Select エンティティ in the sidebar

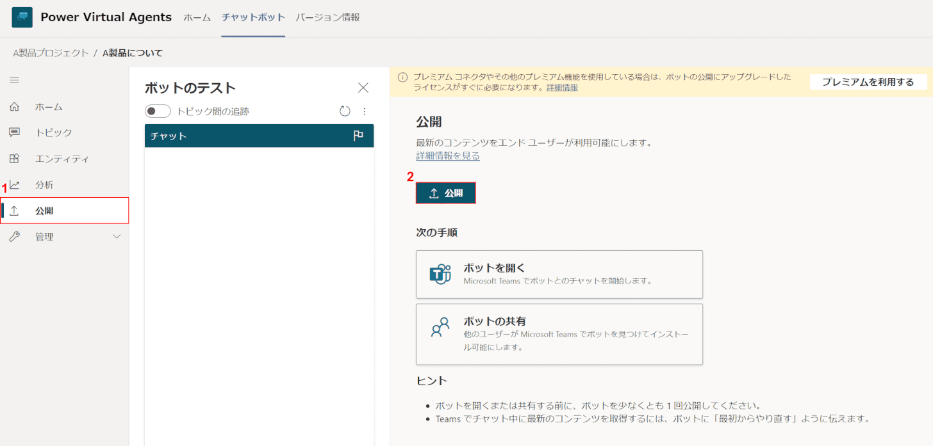[64, 159]
